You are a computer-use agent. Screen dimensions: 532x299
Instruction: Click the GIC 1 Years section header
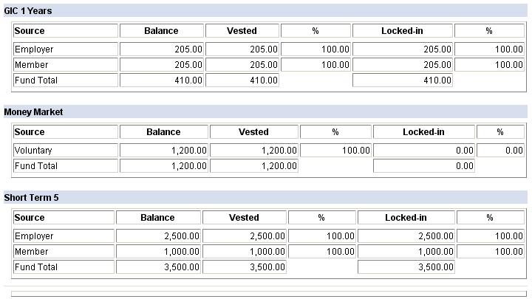(x=266, y=11)
